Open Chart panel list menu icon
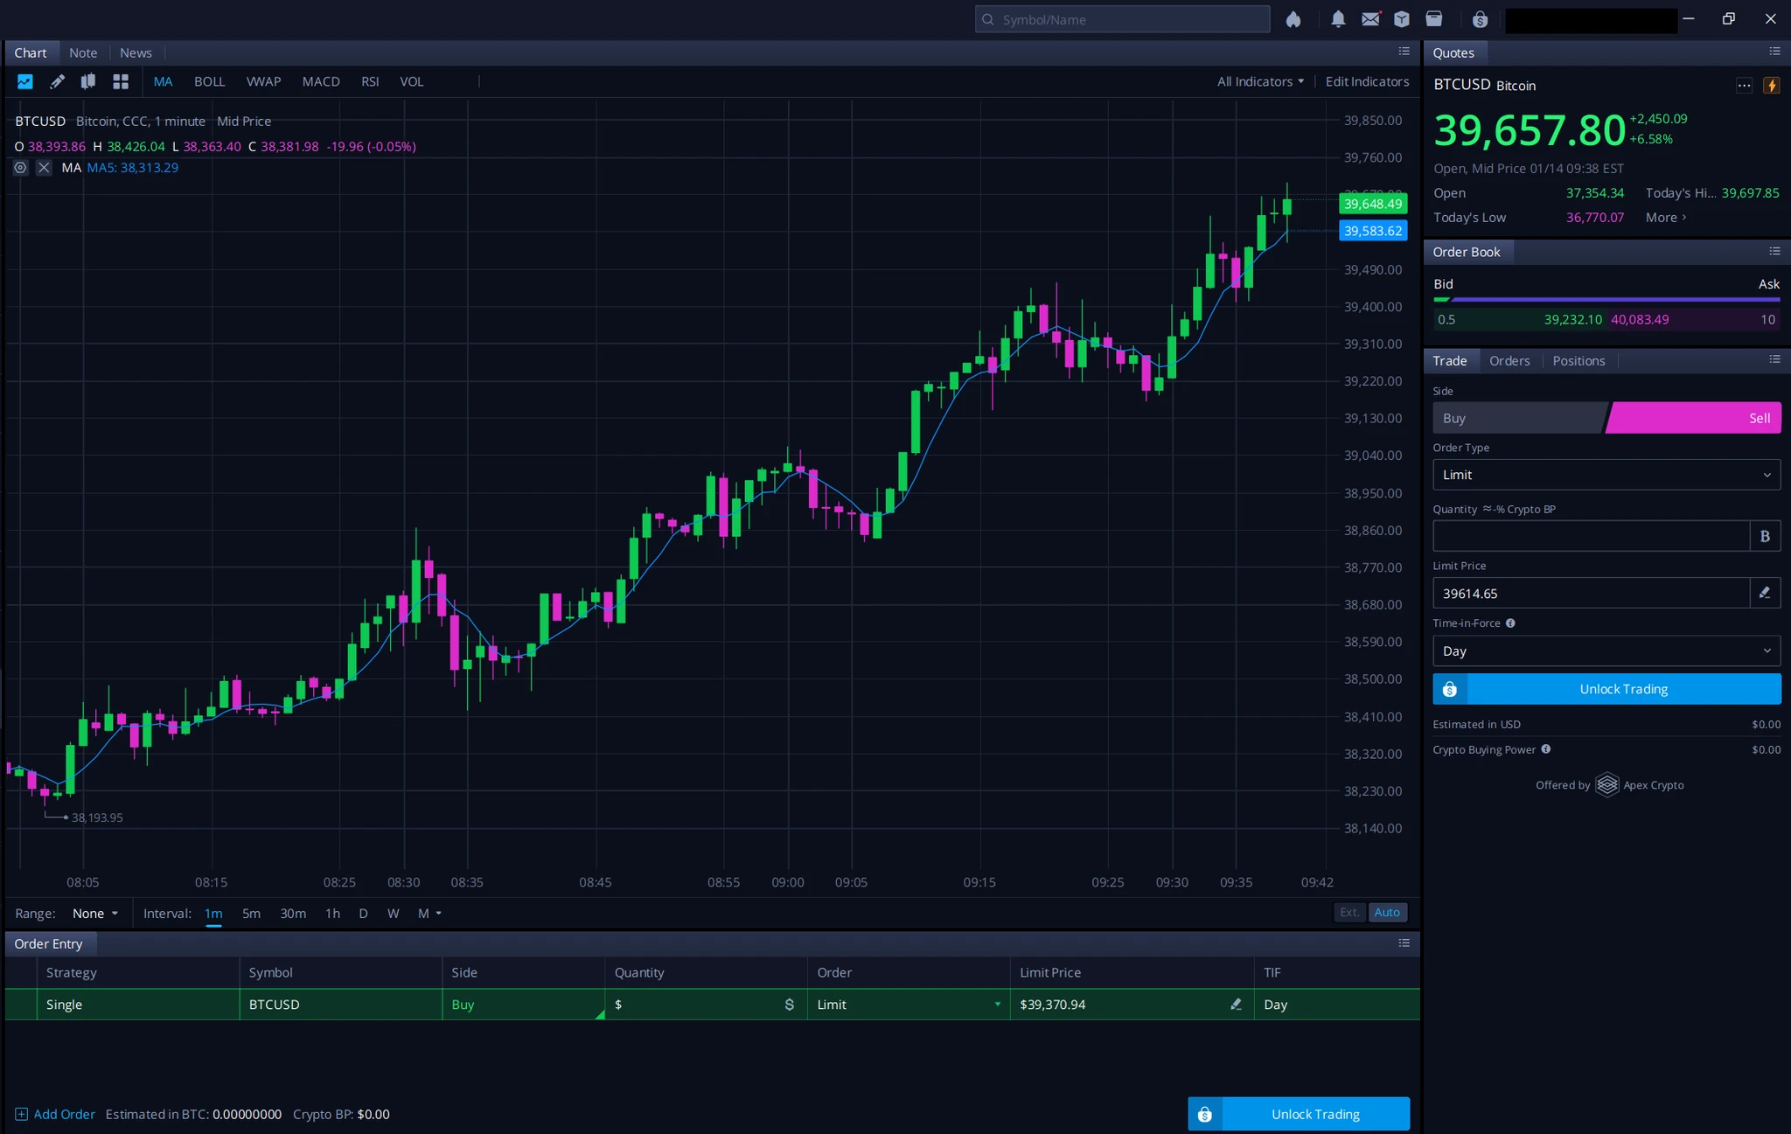 [x=1404, y=52]
